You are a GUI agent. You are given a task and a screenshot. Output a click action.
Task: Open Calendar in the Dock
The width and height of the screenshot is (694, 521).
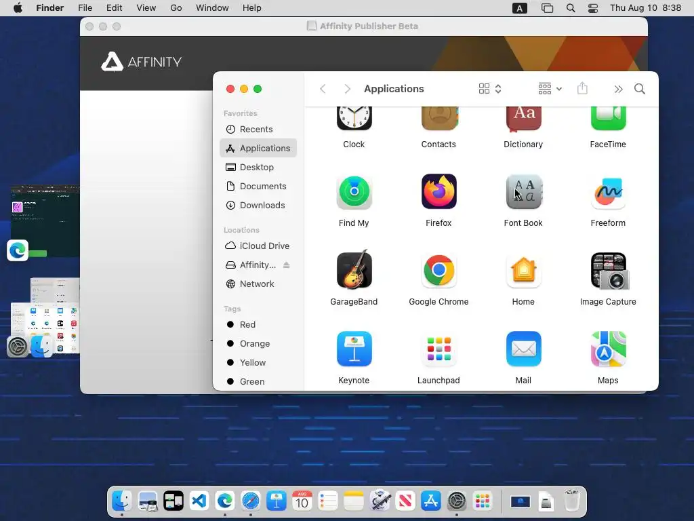coord(302,501)
